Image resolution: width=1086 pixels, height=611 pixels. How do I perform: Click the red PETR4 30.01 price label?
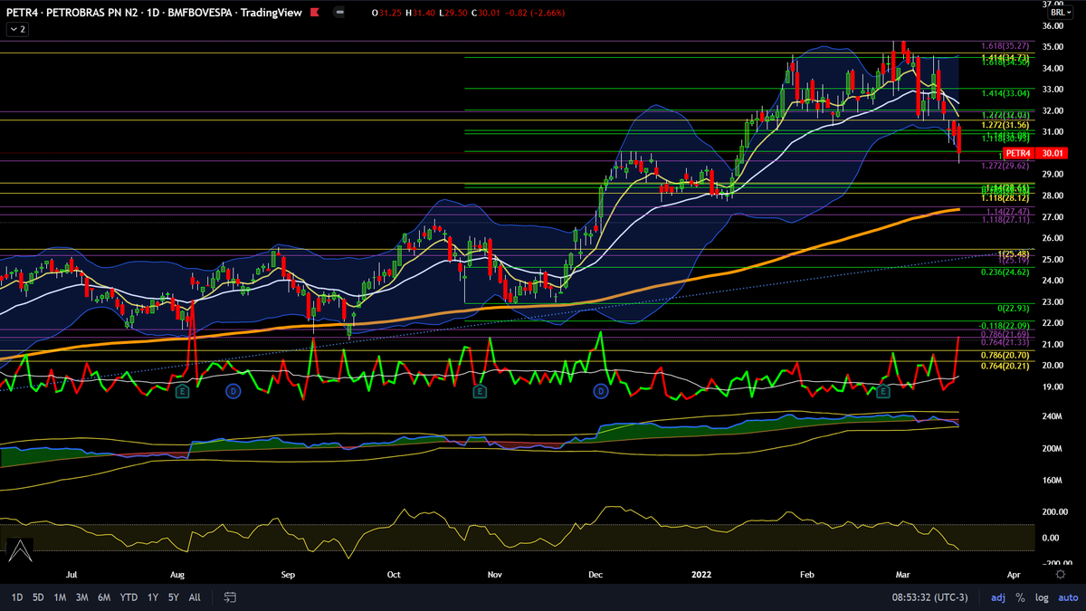(x=1035, y=153)
